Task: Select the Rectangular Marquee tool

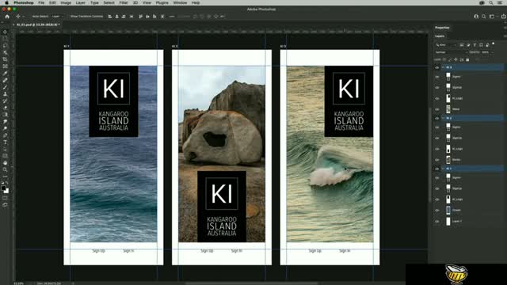Action: pos(5,39)
